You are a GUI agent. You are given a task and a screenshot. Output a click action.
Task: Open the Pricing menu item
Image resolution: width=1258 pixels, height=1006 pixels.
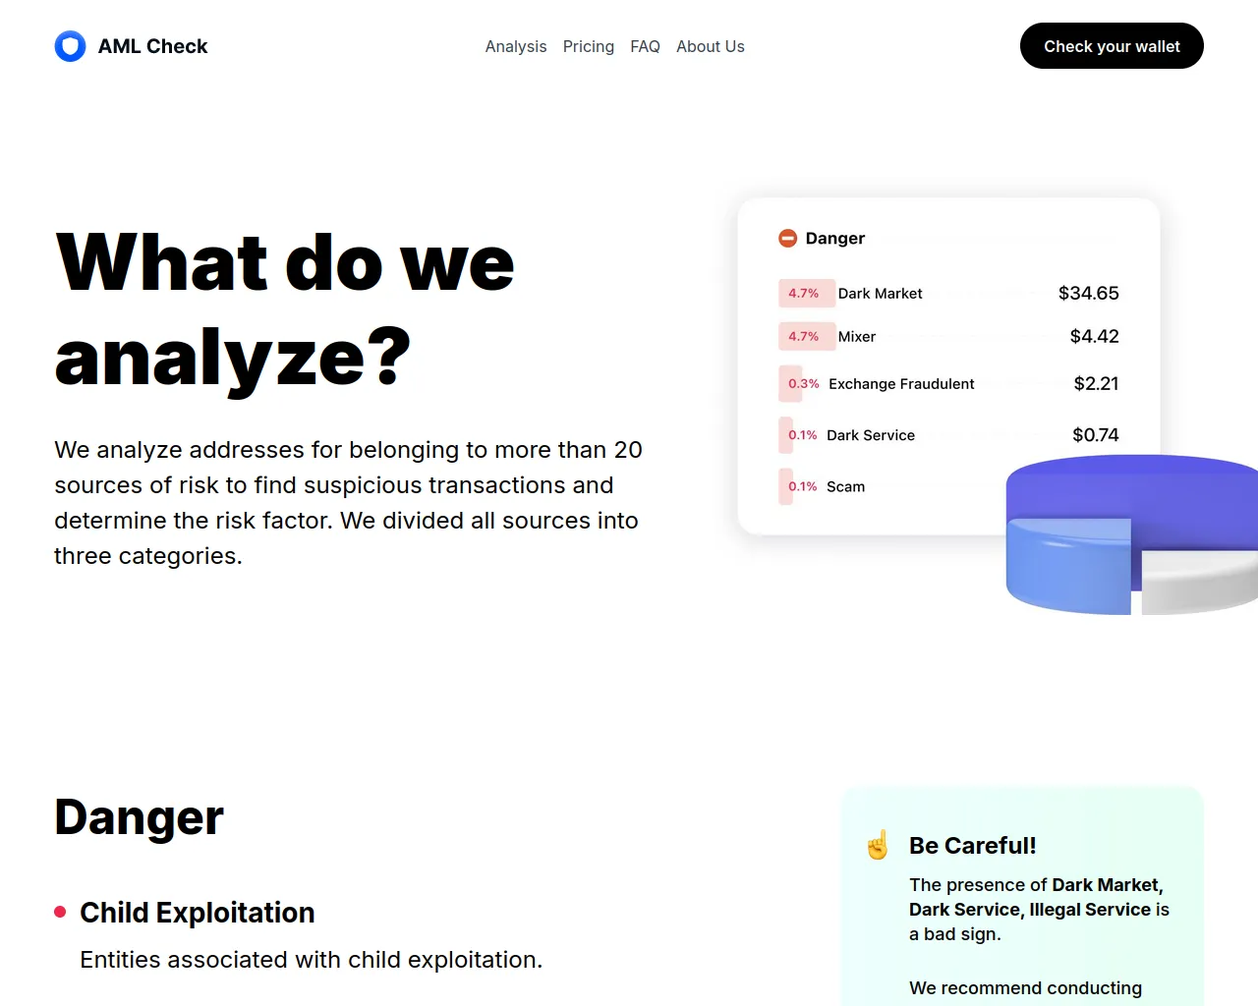pyautogui.click(x=589, y=46)
